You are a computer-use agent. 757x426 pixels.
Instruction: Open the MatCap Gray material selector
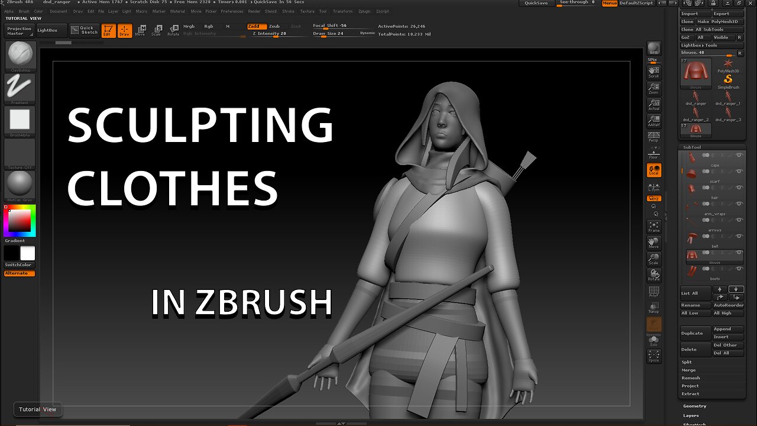(20, 186)
